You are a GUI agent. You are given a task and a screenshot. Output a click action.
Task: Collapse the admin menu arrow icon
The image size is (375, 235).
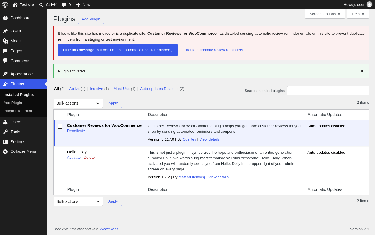5,151
